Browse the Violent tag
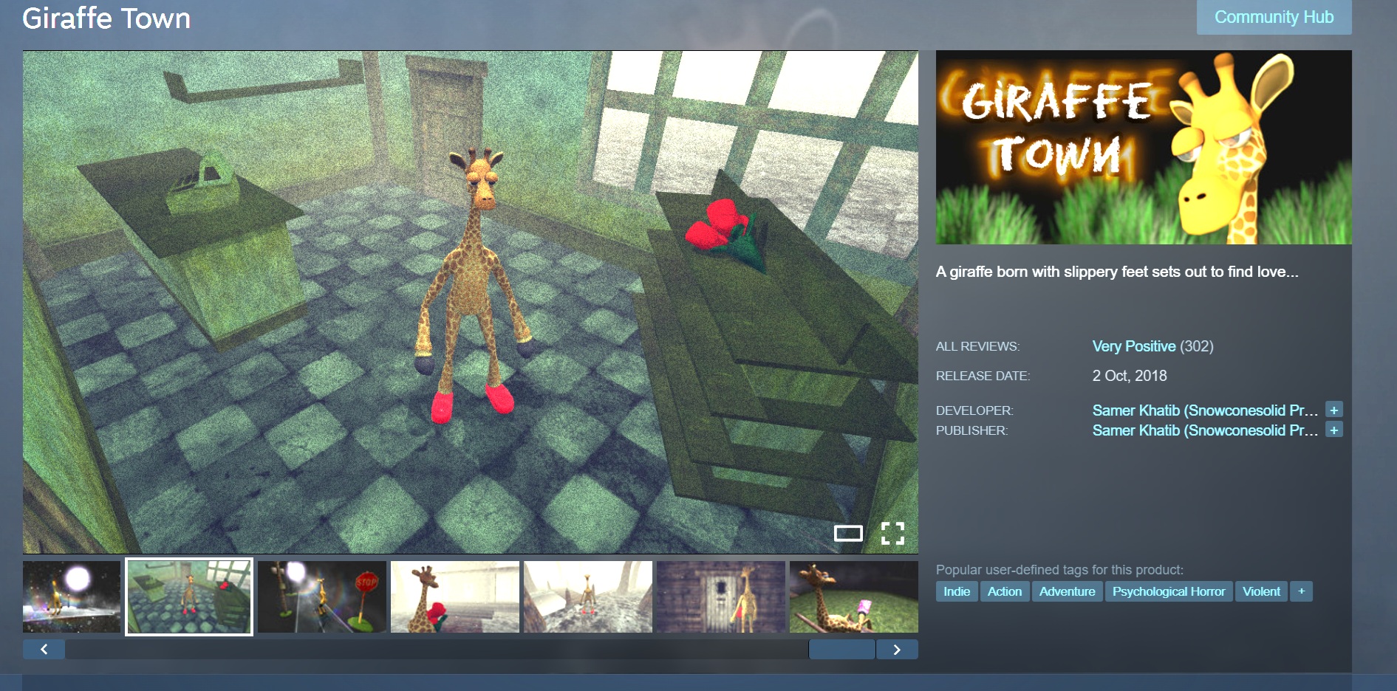This screenshot has height=691, width=1397. point(1261,591)
